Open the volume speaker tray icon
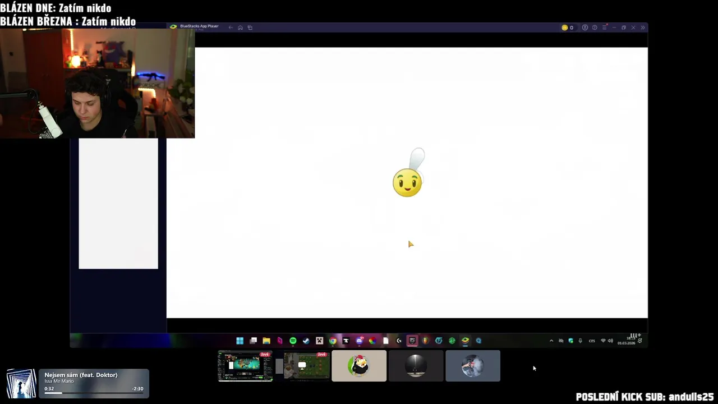The height and width of the screenshot is (404, 718). [x=610, y=341]
